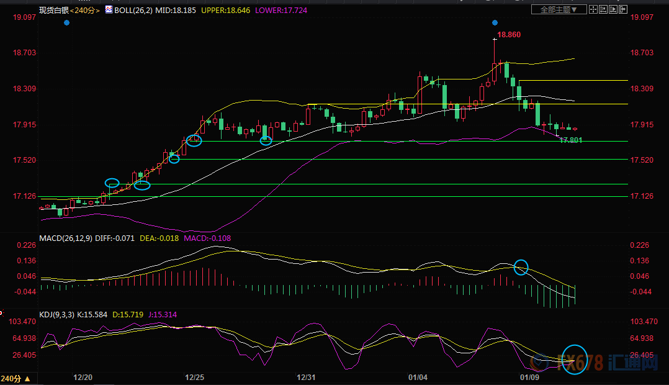Click the 现货白银 instrument title
The width and height of the screenshot is (669, 385).
(52, 11)
